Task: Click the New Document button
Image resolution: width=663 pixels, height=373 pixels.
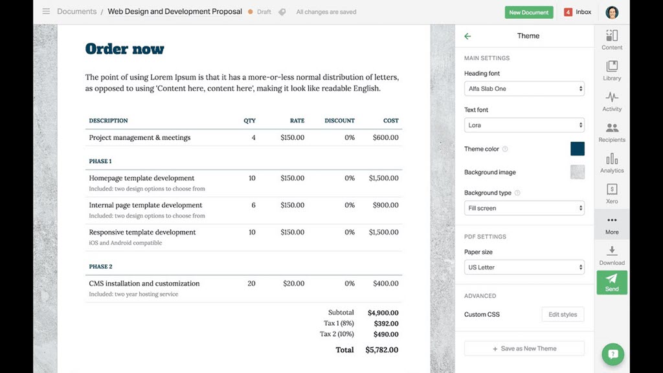Action: click(528, 12)
